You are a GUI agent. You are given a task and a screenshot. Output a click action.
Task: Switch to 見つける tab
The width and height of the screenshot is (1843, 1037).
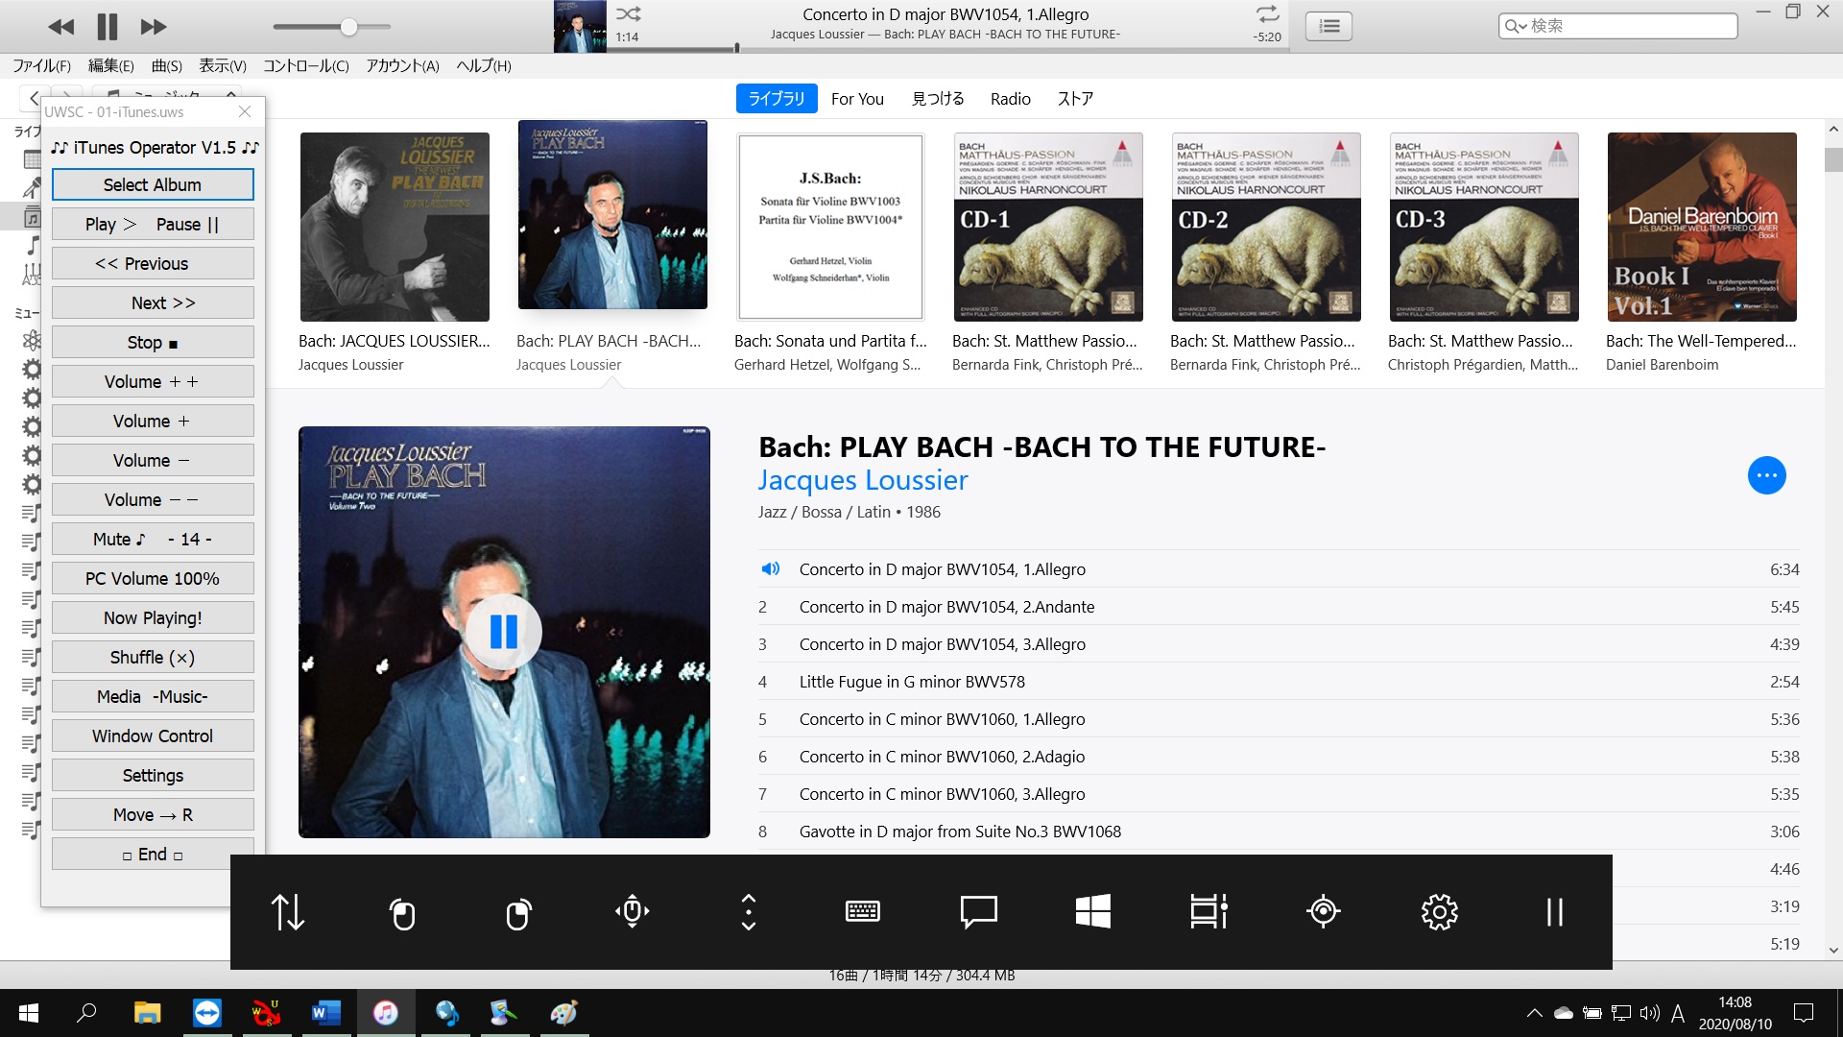point(938,98)
